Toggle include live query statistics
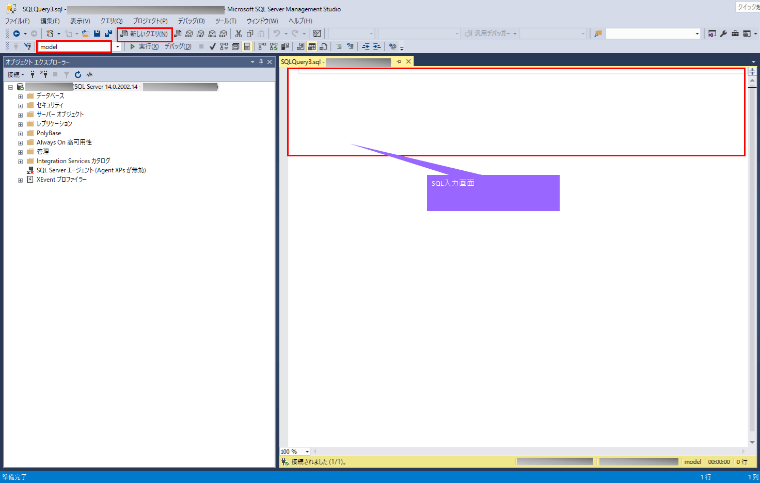This screenshot has height=483, width=760. (x=274, y=46)
